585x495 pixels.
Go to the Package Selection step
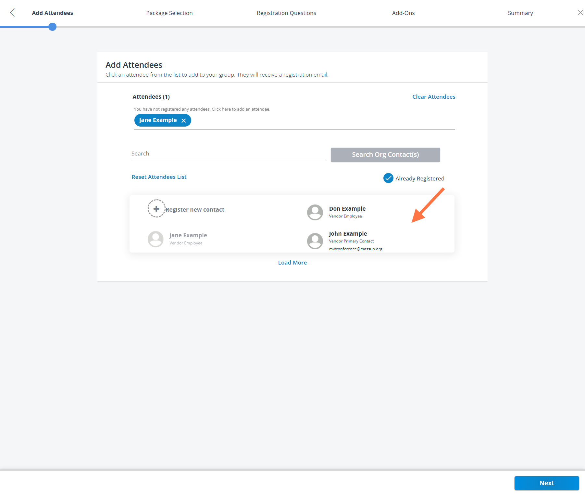coord(169,13)
